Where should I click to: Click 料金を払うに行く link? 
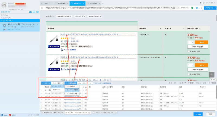[x=16, y=9]
